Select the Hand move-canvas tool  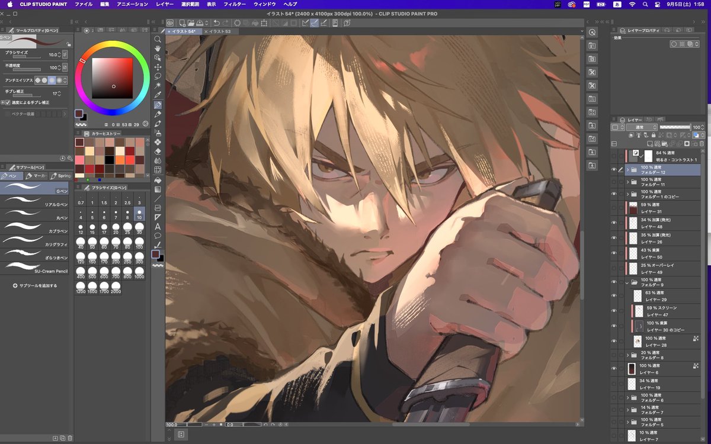(158, 49)
